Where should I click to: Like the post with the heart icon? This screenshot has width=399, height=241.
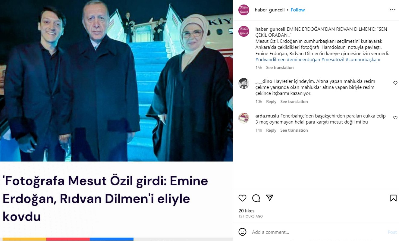(242, 198)
